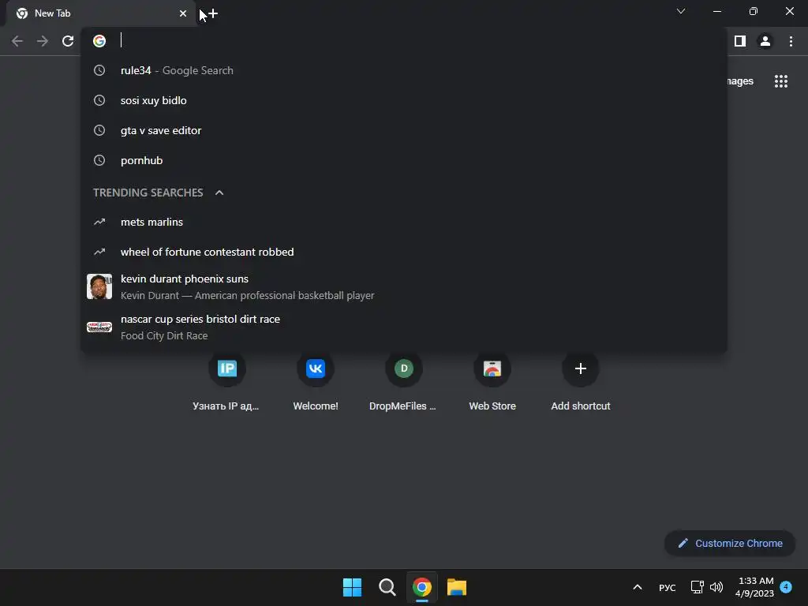Open the VK Welcome! shortcut
The height and width of the screenshot is (606, 808).
tap(316, 383)
